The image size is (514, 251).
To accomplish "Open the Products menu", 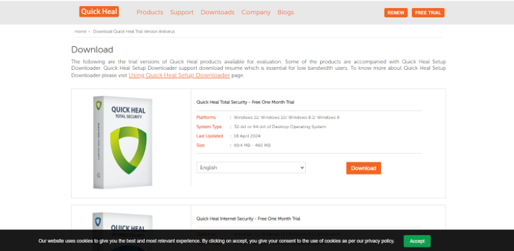I will [150, 13].
